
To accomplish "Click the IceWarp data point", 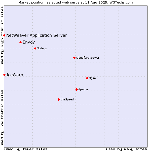I will 5,75.
